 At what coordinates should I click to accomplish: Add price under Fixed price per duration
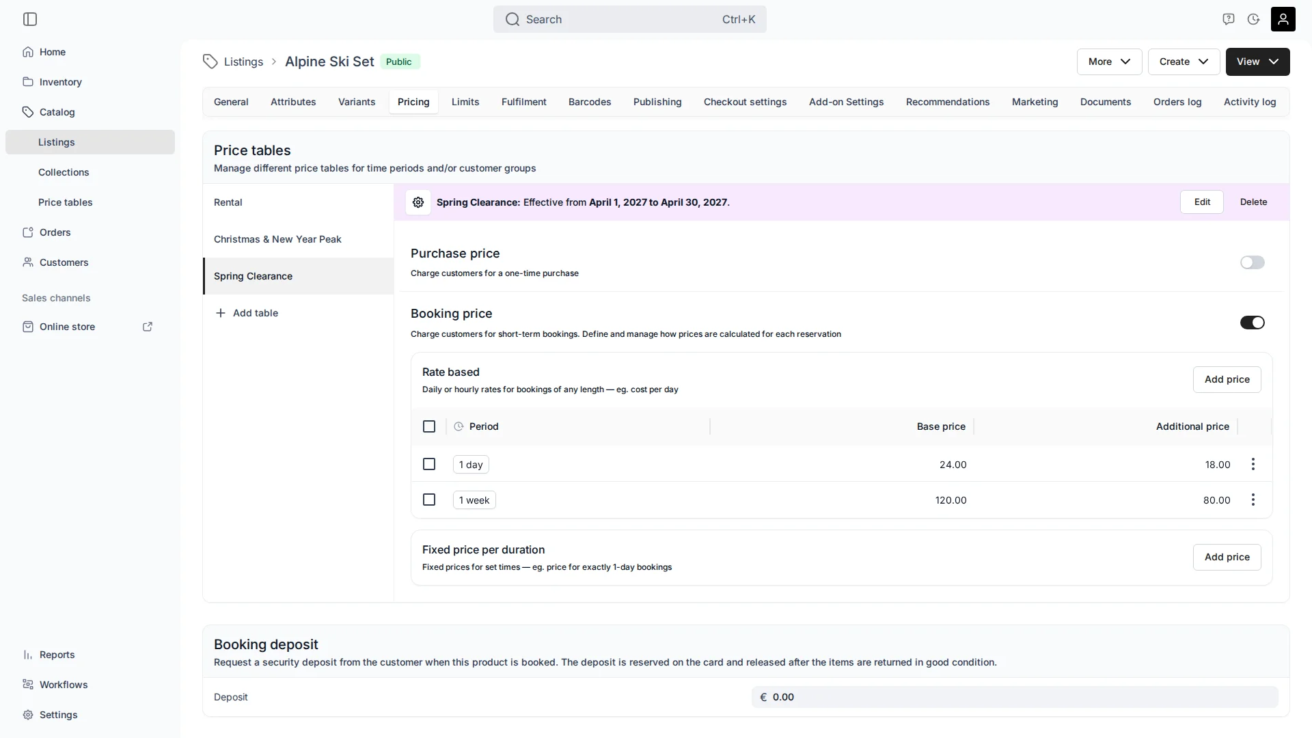(x=1227, y=557)
